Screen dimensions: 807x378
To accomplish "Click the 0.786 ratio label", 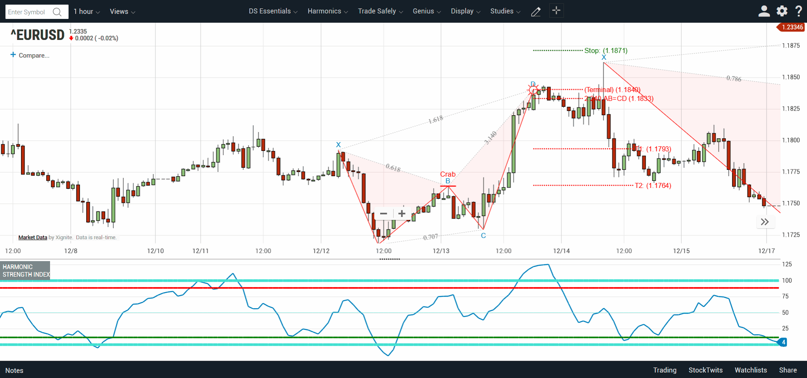I will 734,79.
